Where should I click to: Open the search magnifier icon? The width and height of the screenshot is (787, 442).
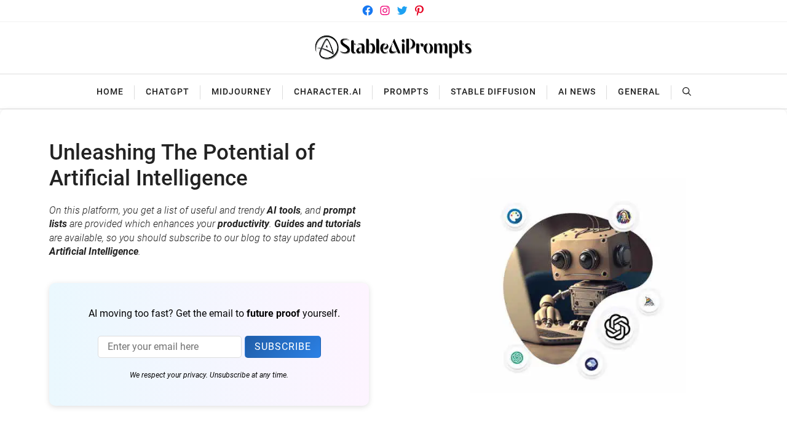(x=687, y=91)
